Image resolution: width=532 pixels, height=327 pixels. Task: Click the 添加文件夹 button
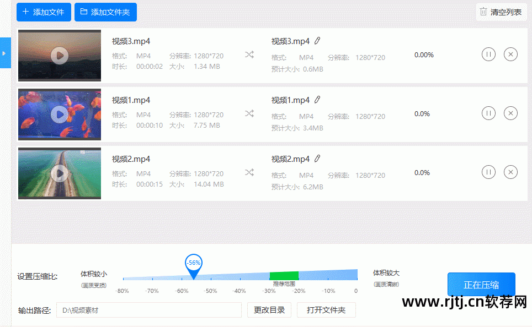105,12
